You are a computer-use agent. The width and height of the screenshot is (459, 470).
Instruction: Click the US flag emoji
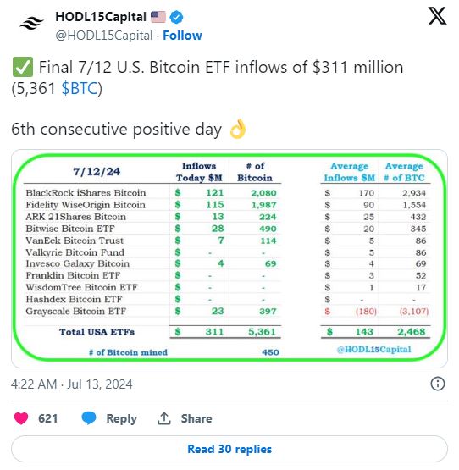tap(158, 17)
